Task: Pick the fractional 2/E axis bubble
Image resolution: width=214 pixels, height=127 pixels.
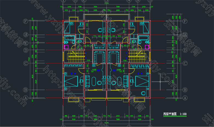Action: [x=26, y=35]
